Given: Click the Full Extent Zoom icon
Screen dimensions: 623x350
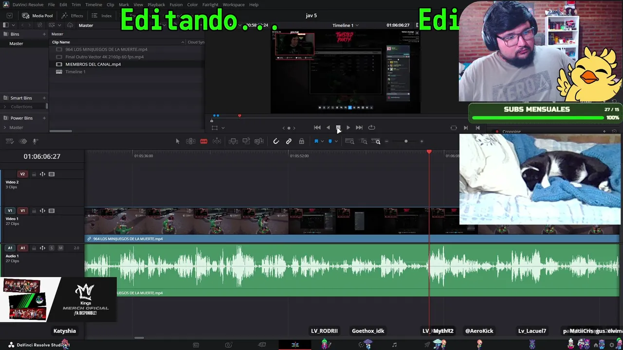Looking at the screenshot, I should tap(349, 141).
